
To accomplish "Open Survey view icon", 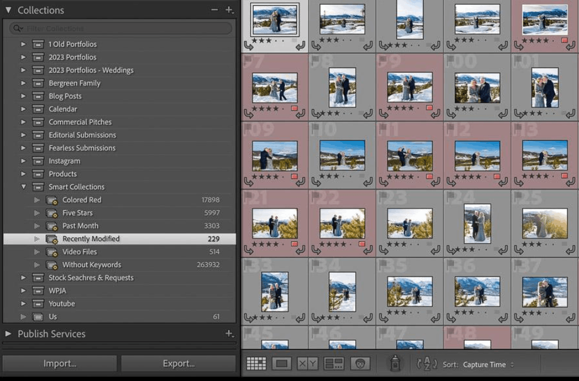I will point(333,364).
